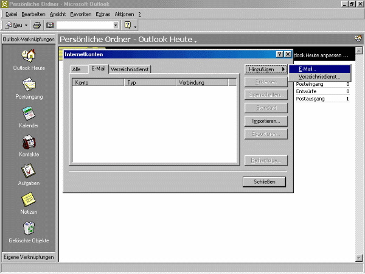Click the Eigenschaften... button
This screenshot has height=274, width=365.
click(266, 95)
